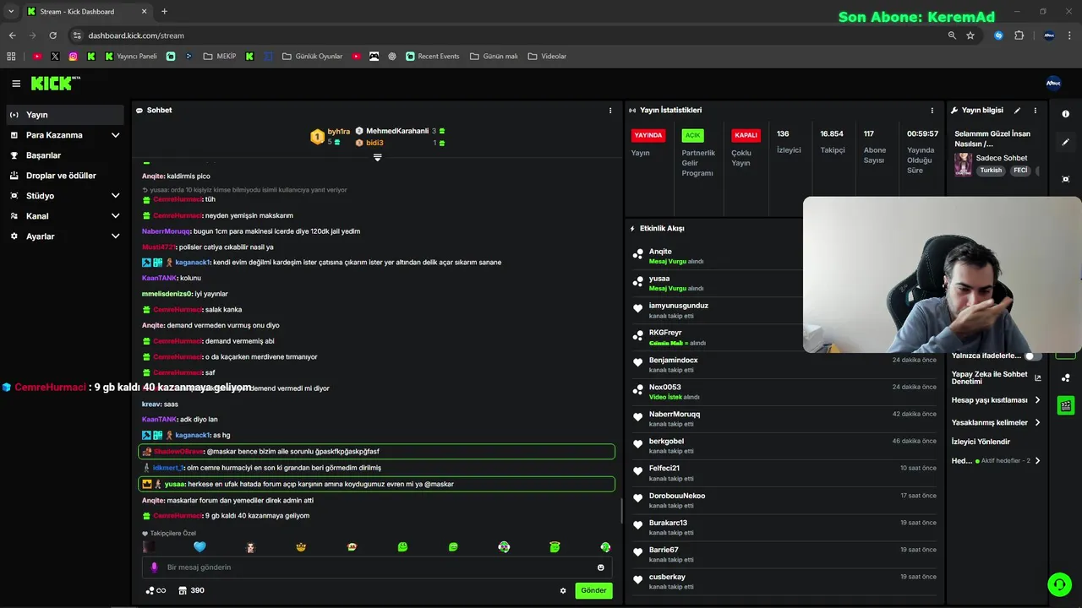
Task: Open the Sohbet panel three-dot menu
Action: (610, 111)
